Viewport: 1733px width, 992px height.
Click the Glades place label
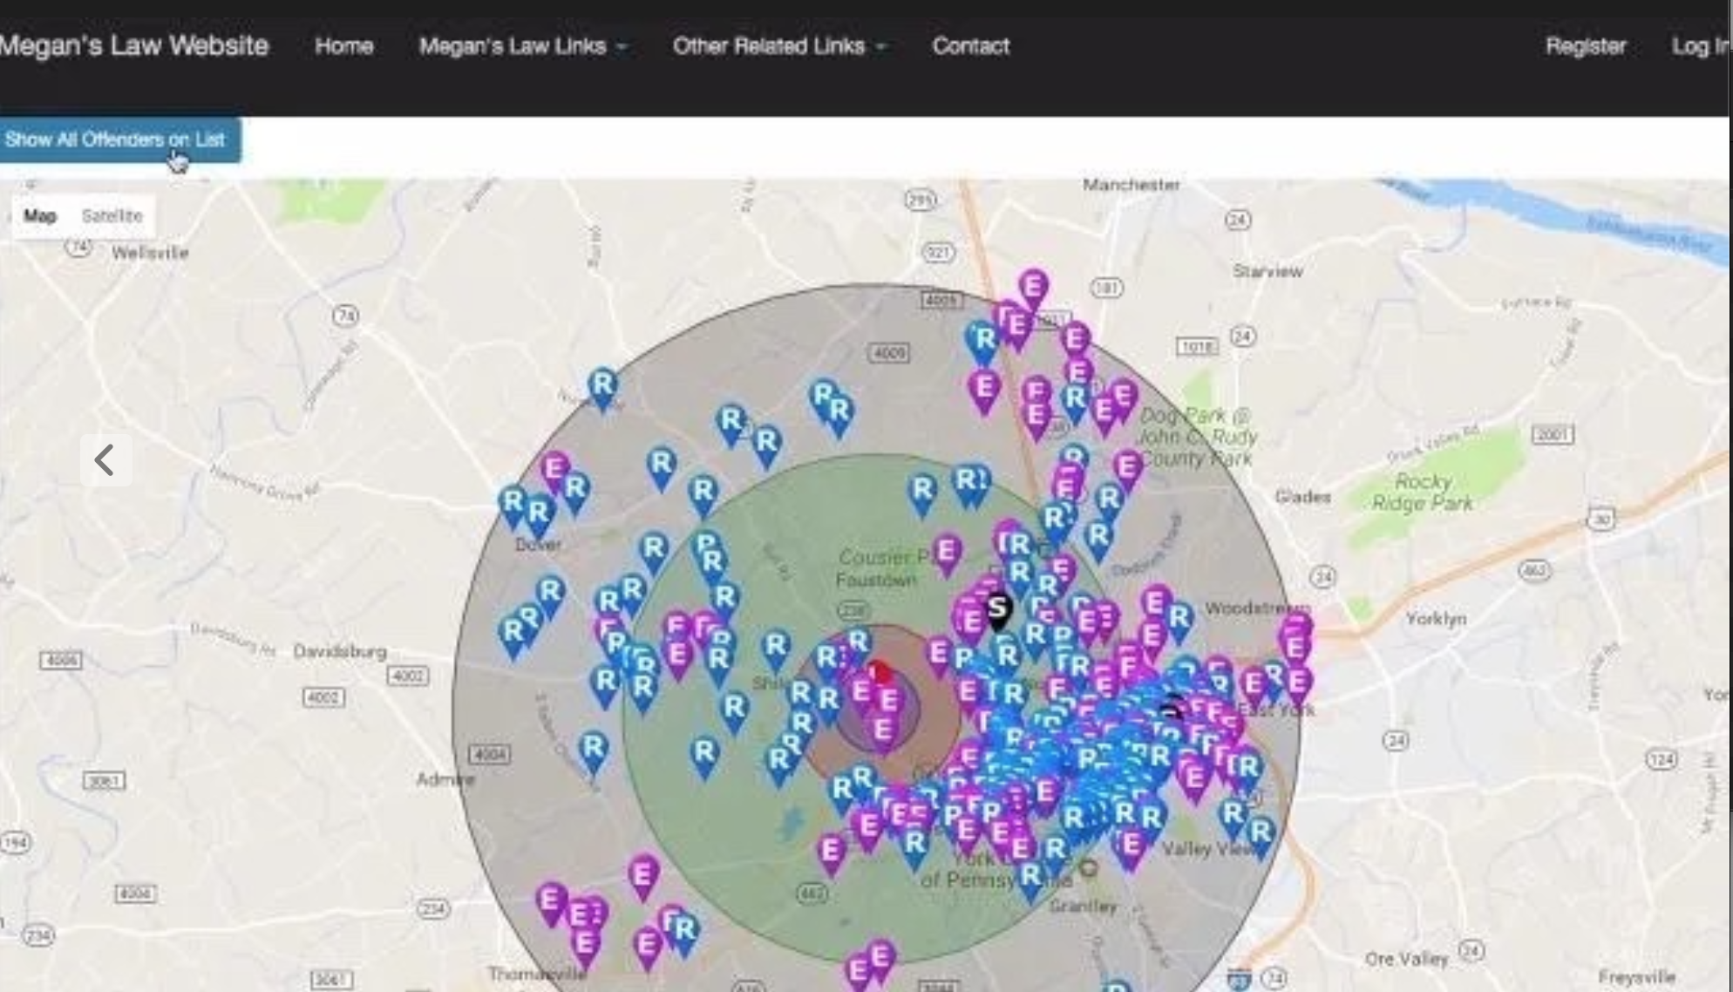point(1302,497)
